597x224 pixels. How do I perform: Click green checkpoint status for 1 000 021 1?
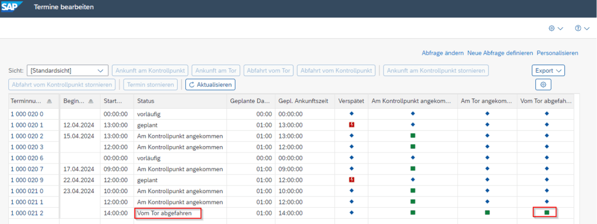pyautogui.click(x=413, y=201)
